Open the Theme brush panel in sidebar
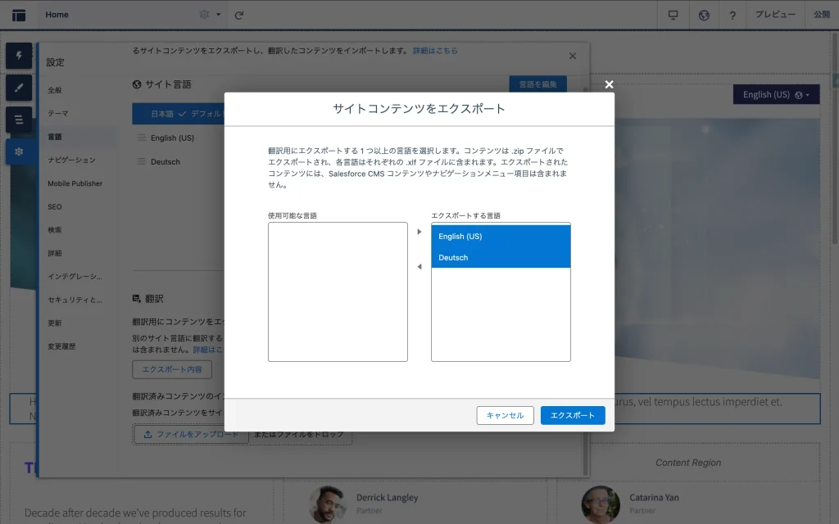 19,88
